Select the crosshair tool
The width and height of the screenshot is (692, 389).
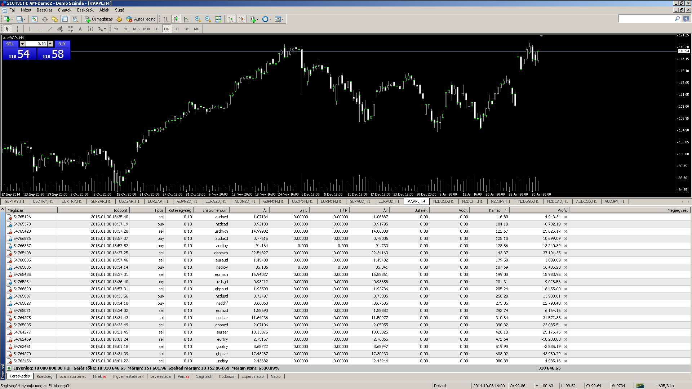click(17, 29)
